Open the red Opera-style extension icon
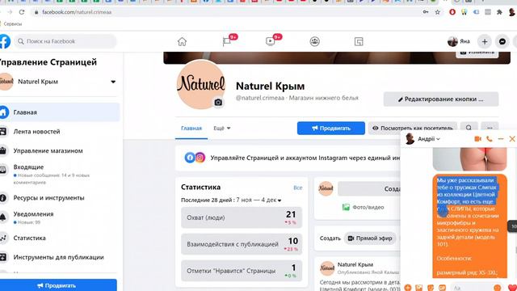The height and width of the screenshot is (291, 517). tap(452, 12)
